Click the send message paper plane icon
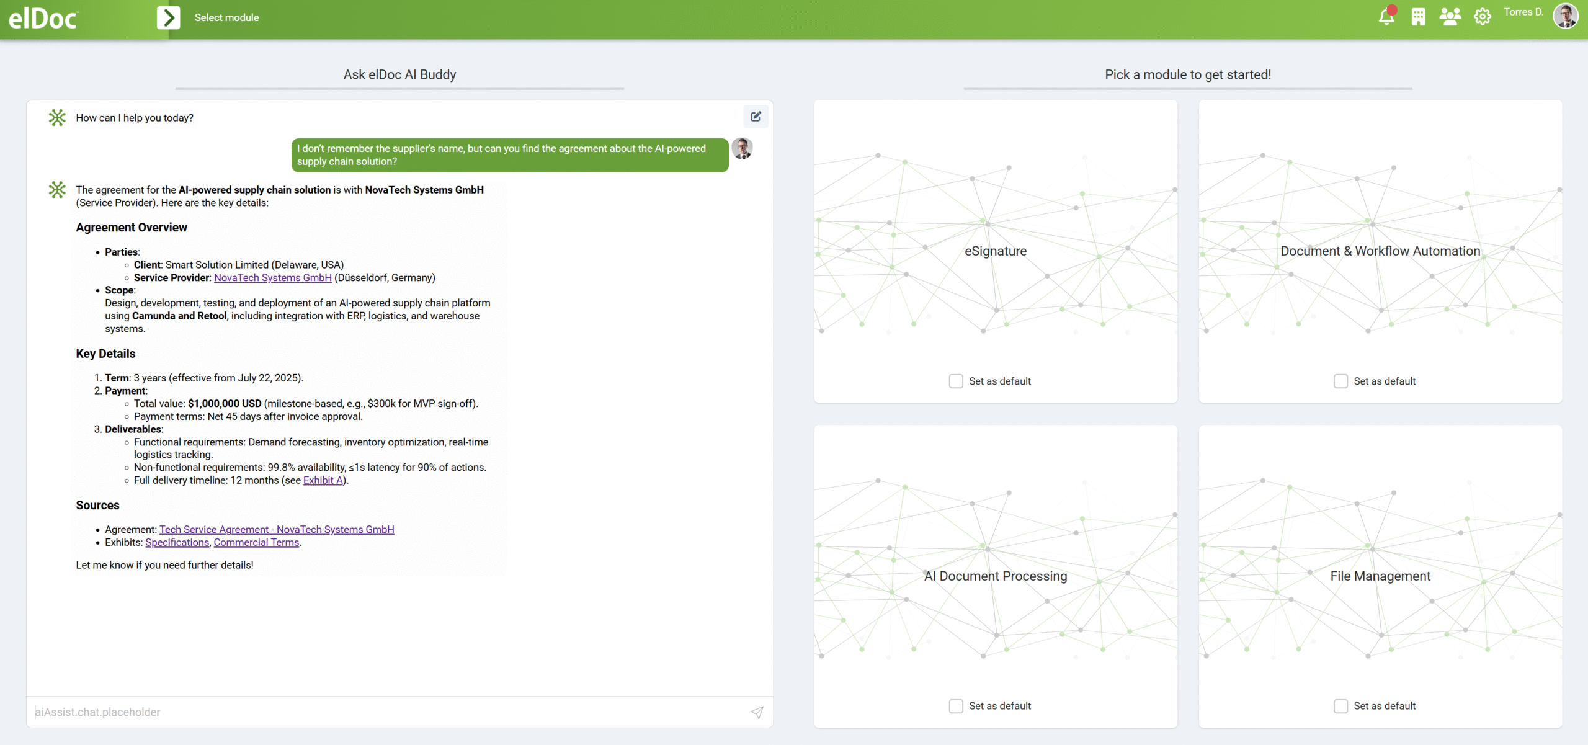Screen dimensions: 1588x745 (x=757, y=712)
